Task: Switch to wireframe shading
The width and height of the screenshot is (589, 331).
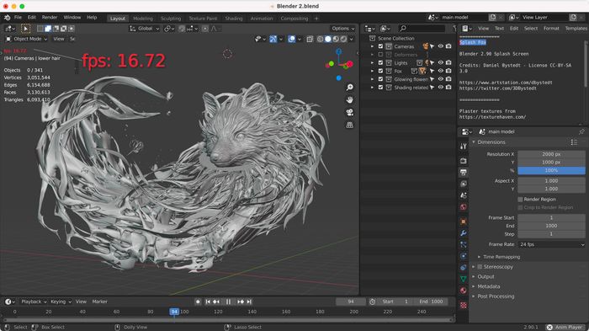Action: [x=320, y=39]
